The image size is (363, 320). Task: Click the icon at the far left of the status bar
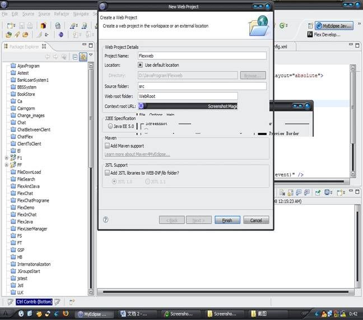tap(10, 302)
